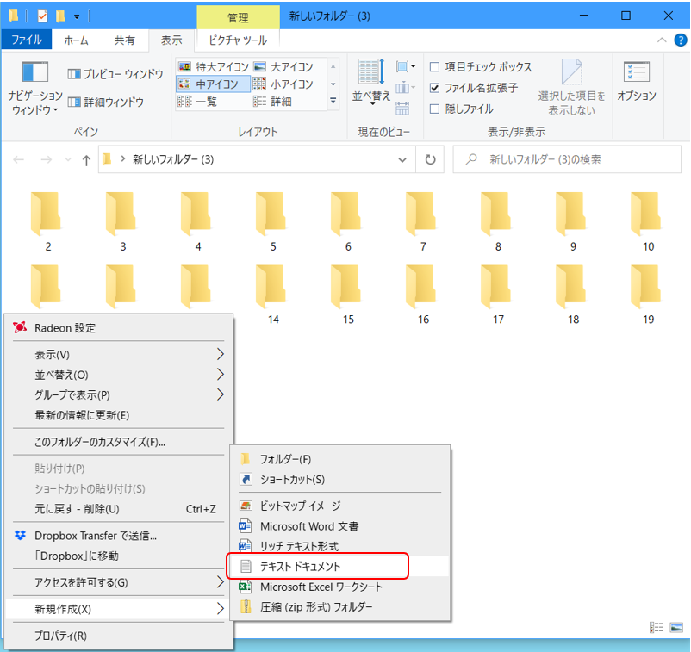Expand the 新規作成(X) submenu
The width and height of the screenshot is (691, 652).
point(119,609)
